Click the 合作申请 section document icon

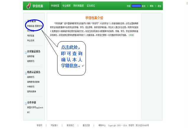(25, 103)
